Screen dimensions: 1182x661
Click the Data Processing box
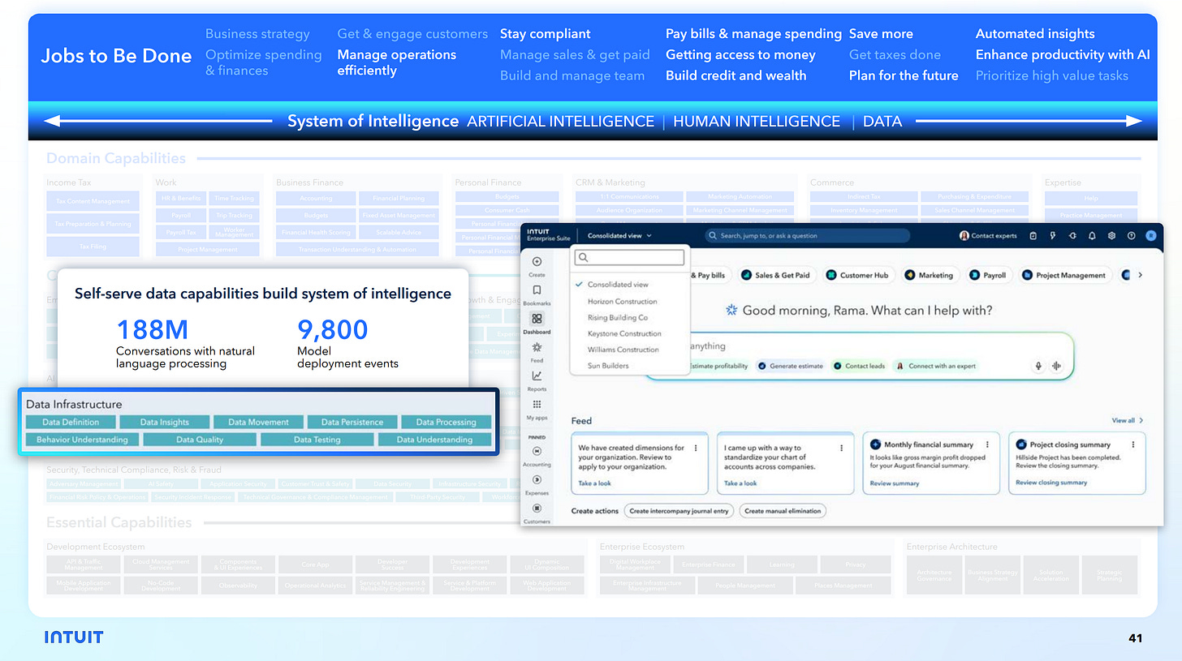446,422
